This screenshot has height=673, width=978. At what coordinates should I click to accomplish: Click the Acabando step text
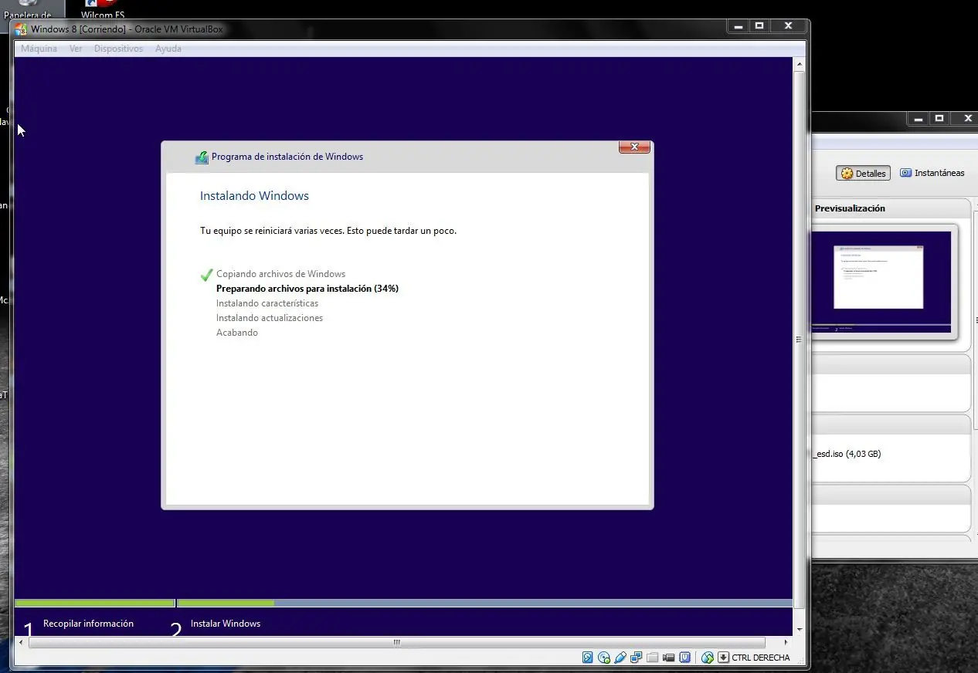tap(237, 333)
